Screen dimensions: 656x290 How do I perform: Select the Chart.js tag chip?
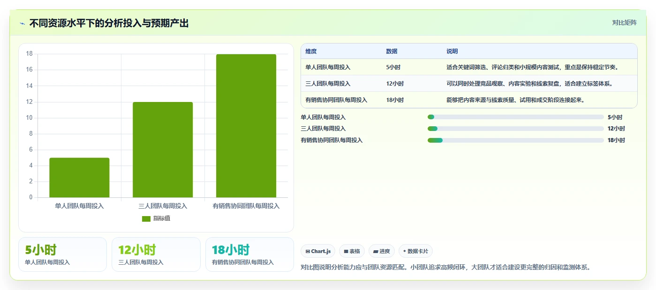click(x=318, y=251)
